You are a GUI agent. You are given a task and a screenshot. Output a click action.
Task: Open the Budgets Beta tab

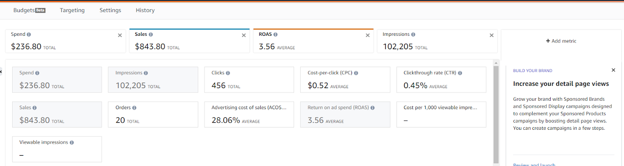[x=29, y=10]
